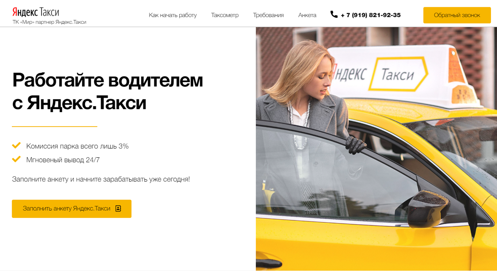This screenshot has width=497, height=271.
Task: Call the number +7 (919) 821-92-35
Action: click(x=370, y=15)
